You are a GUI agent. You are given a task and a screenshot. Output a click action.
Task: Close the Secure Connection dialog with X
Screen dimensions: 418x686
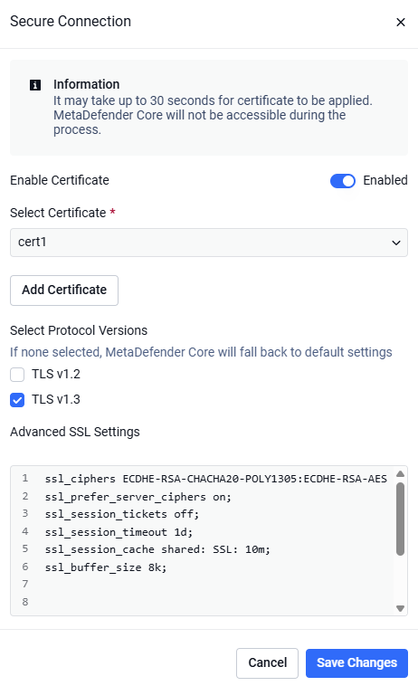tap(401, 23)
